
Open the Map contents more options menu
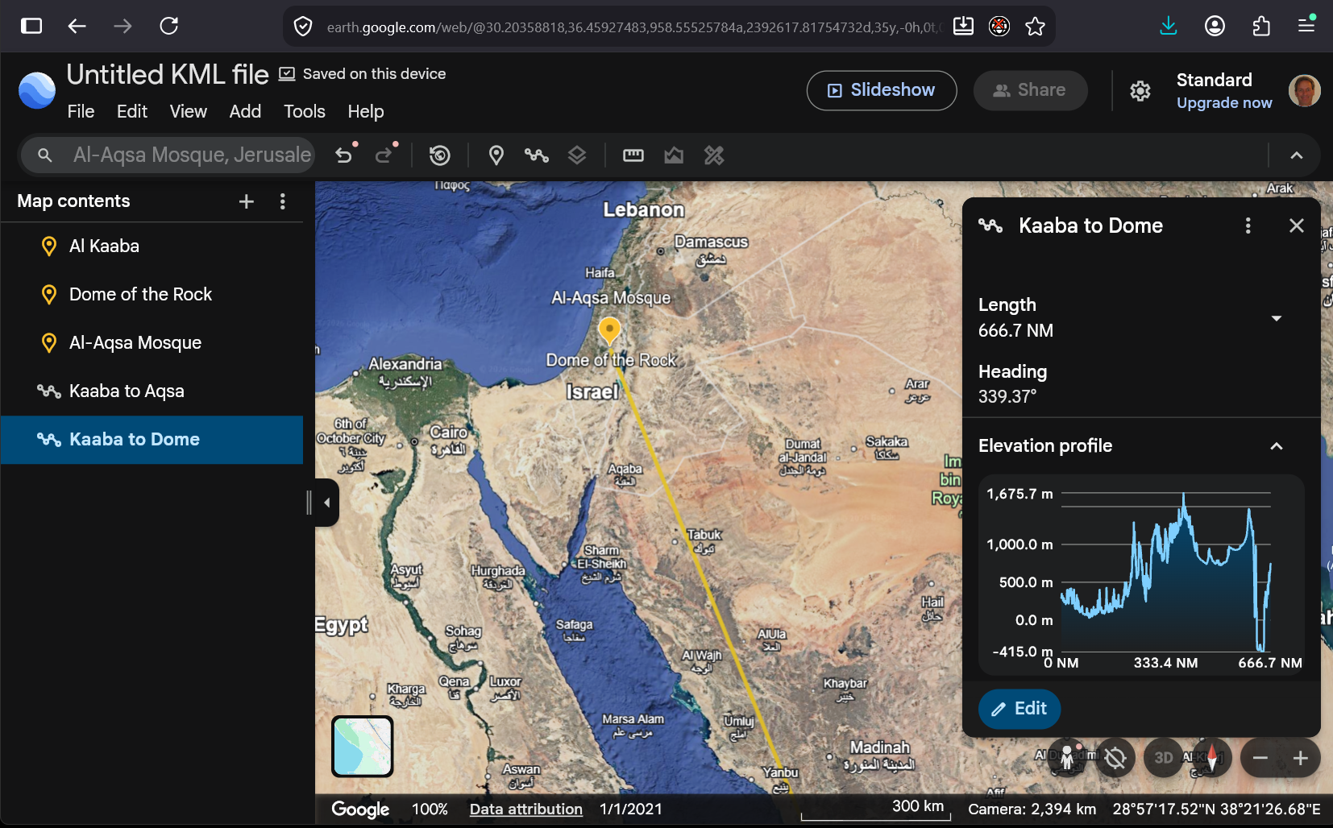[282, 201]
